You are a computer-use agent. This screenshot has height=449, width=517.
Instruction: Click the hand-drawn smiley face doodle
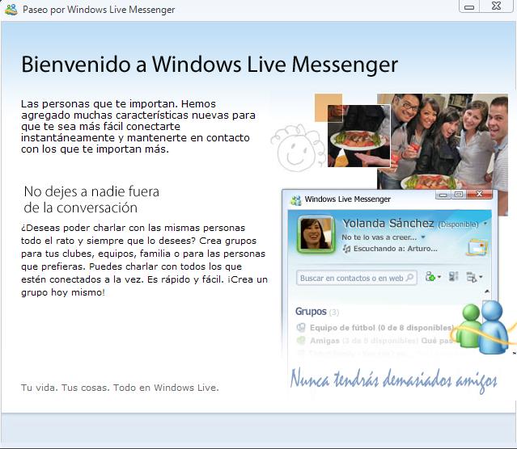coord(296,144)
